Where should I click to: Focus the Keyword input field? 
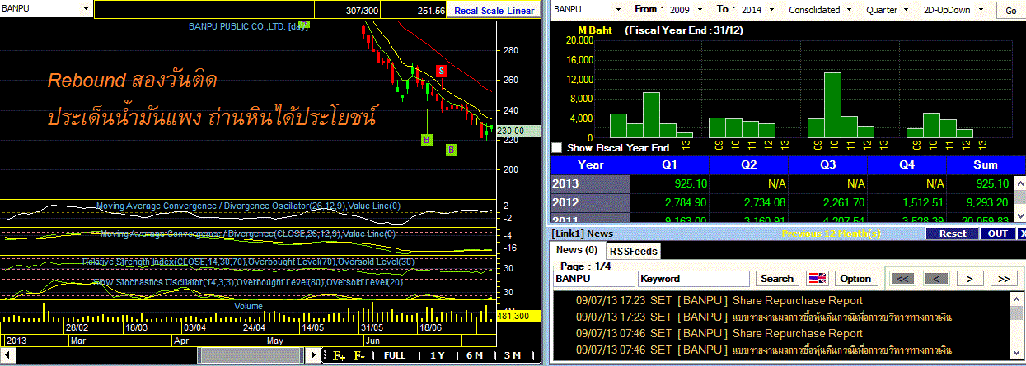[694, 279]
